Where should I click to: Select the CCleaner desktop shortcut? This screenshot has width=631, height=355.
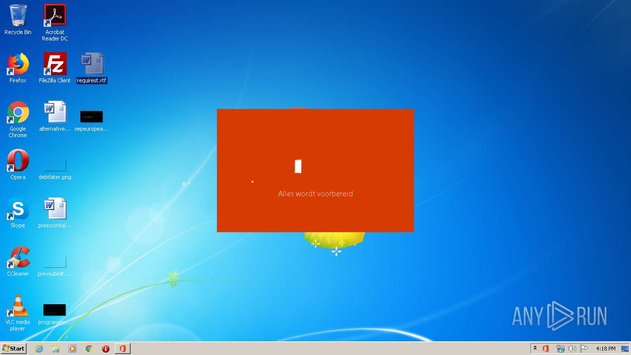[18, 261]
